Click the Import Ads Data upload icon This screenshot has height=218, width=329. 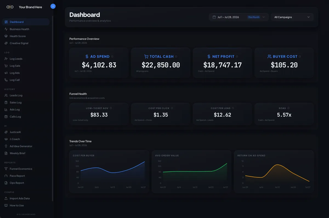click(x=6, y=198)
